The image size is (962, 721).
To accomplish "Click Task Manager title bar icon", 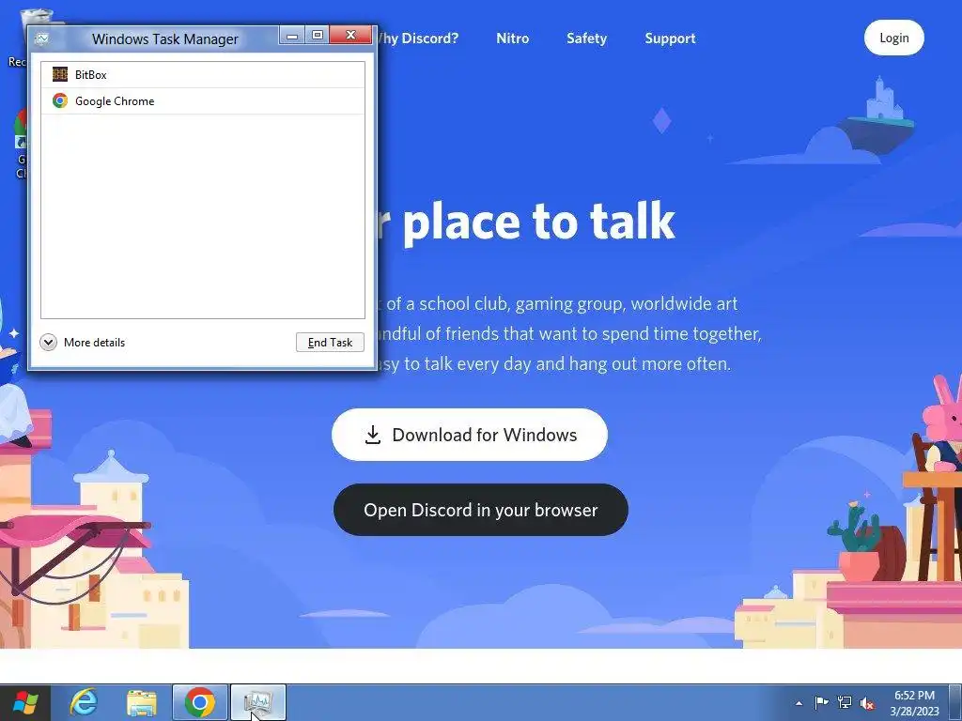I will point(42,39).
